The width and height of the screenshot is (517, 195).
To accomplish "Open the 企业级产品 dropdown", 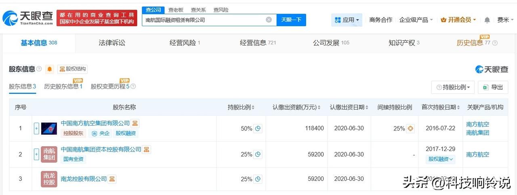I will pyautogui.click(x=416, y=20).
